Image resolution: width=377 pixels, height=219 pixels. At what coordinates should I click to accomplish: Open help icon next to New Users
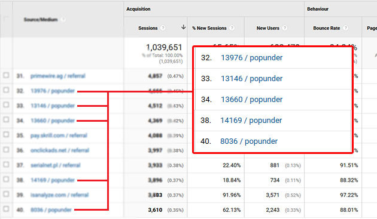pos(285,28)
